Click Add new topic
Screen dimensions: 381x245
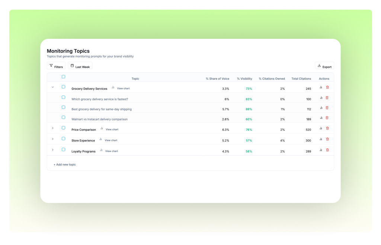point(65,164)
